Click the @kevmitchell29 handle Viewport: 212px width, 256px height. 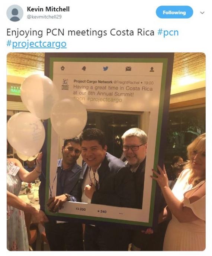(x=44, y=17)
